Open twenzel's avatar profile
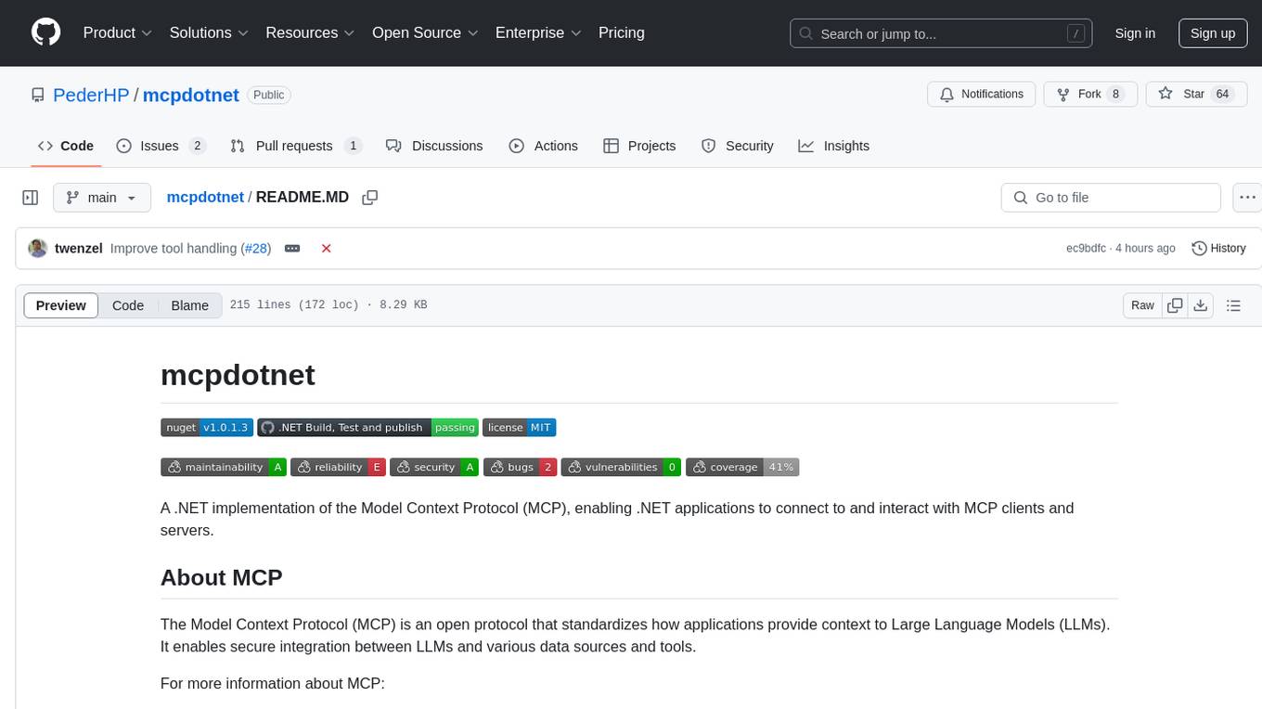This screenshot has height=709, width=1262. coord(38,249)
